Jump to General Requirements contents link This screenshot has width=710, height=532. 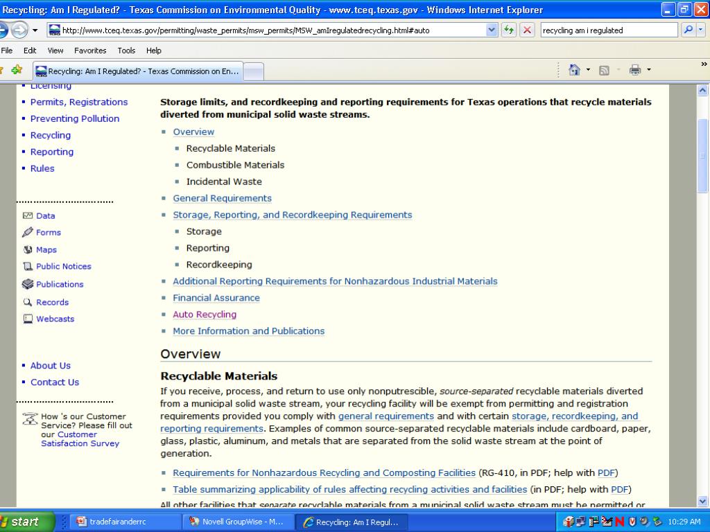click(222, 198)
